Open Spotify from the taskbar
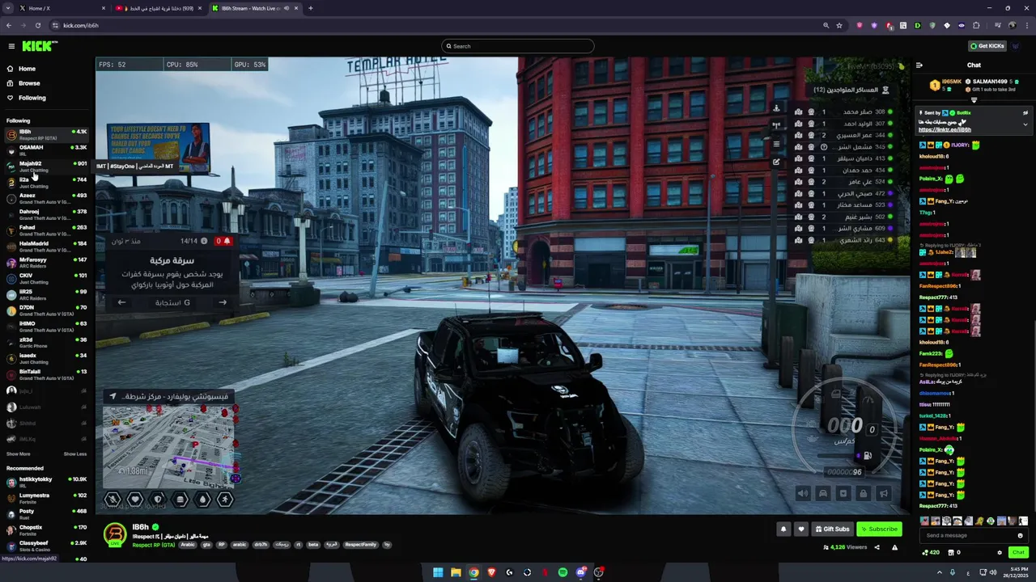The image size is (1036, 582). point(563,572)
